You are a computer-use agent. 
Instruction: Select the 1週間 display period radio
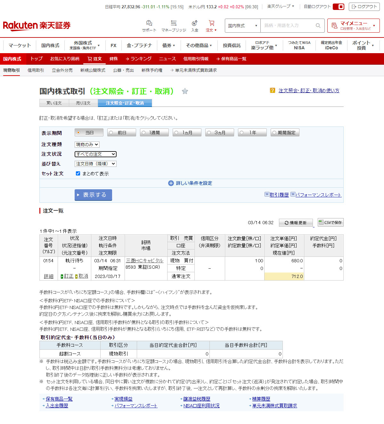point(154,133)
